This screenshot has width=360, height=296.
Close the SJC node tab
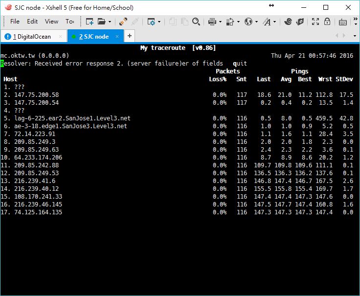[x=117, y=36]
